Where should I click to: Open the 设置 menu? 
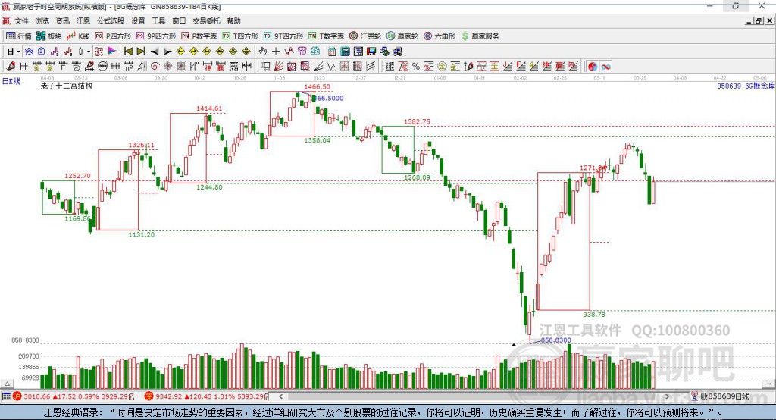pos(138,20)
